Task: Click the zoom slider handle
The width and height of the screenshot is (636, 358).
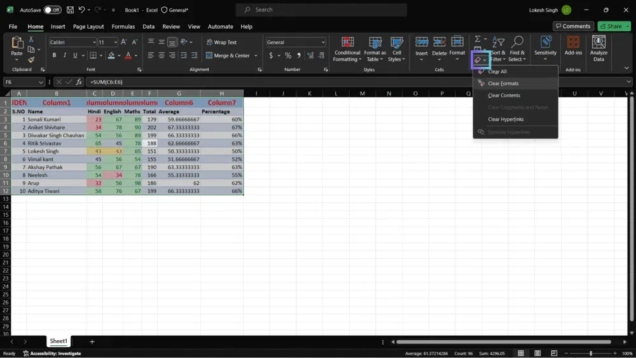Action: pyautogui.click(x=591, y=353)
